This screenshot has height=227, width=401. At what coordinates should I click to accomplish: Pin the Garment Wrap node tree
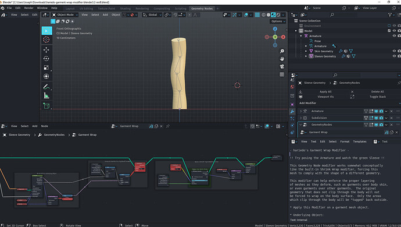[x=168, y=126]
